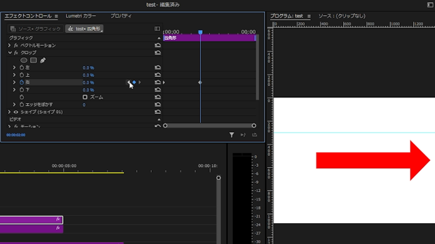The image size is (435, 244).
Task: Click the test・四角形 clip button
Action: 85,29
